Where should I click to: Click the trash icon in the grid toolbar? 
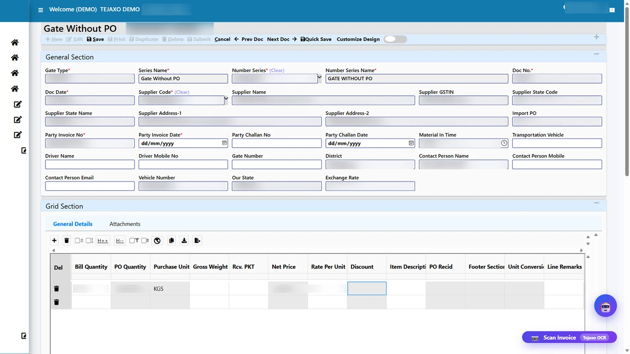point(67,241)
